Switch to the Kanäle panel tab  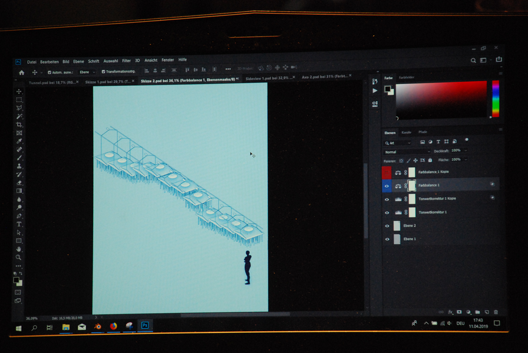407,132
